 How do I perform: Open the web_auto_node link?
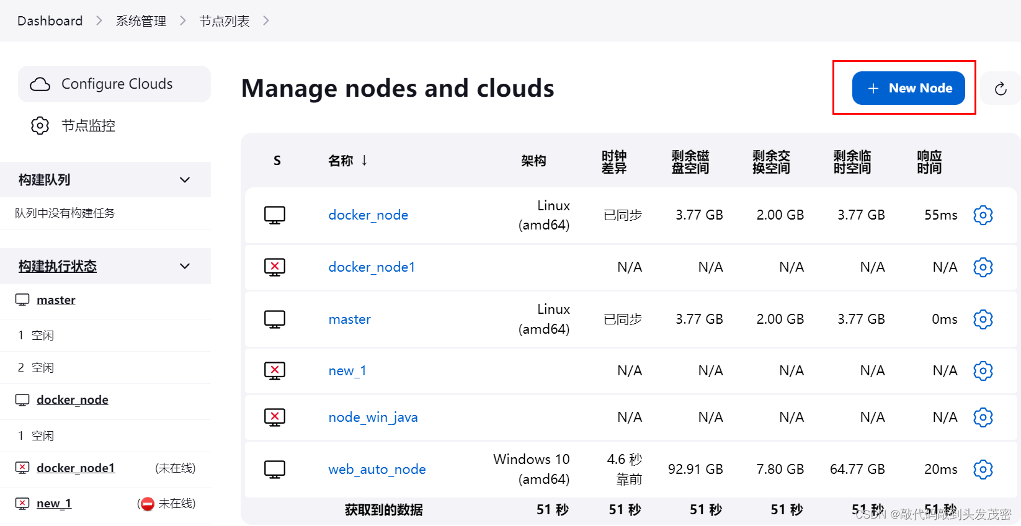coord(377,470)
